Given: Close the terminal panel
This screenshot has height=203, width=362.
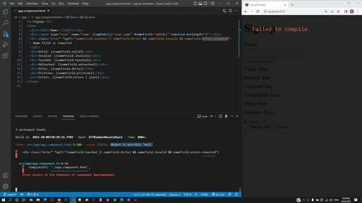Looking at the screenshot, I should 237,116.
